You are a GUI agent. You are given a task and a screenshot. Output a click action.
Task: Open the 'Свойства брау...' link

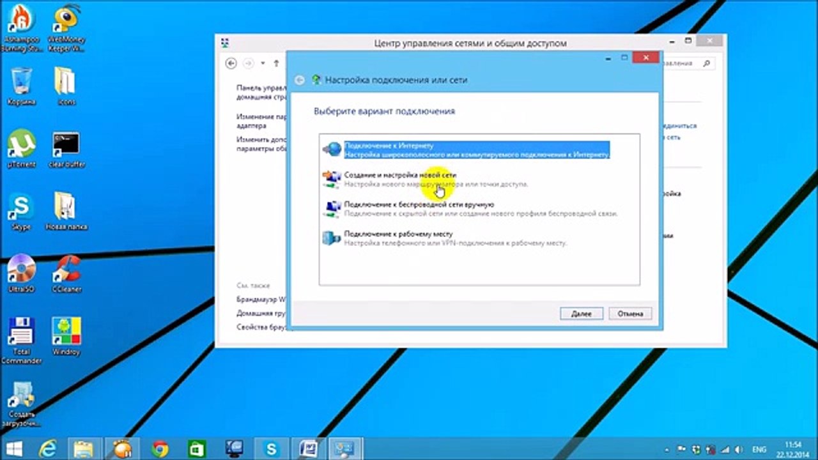click(x=261, y=327)
